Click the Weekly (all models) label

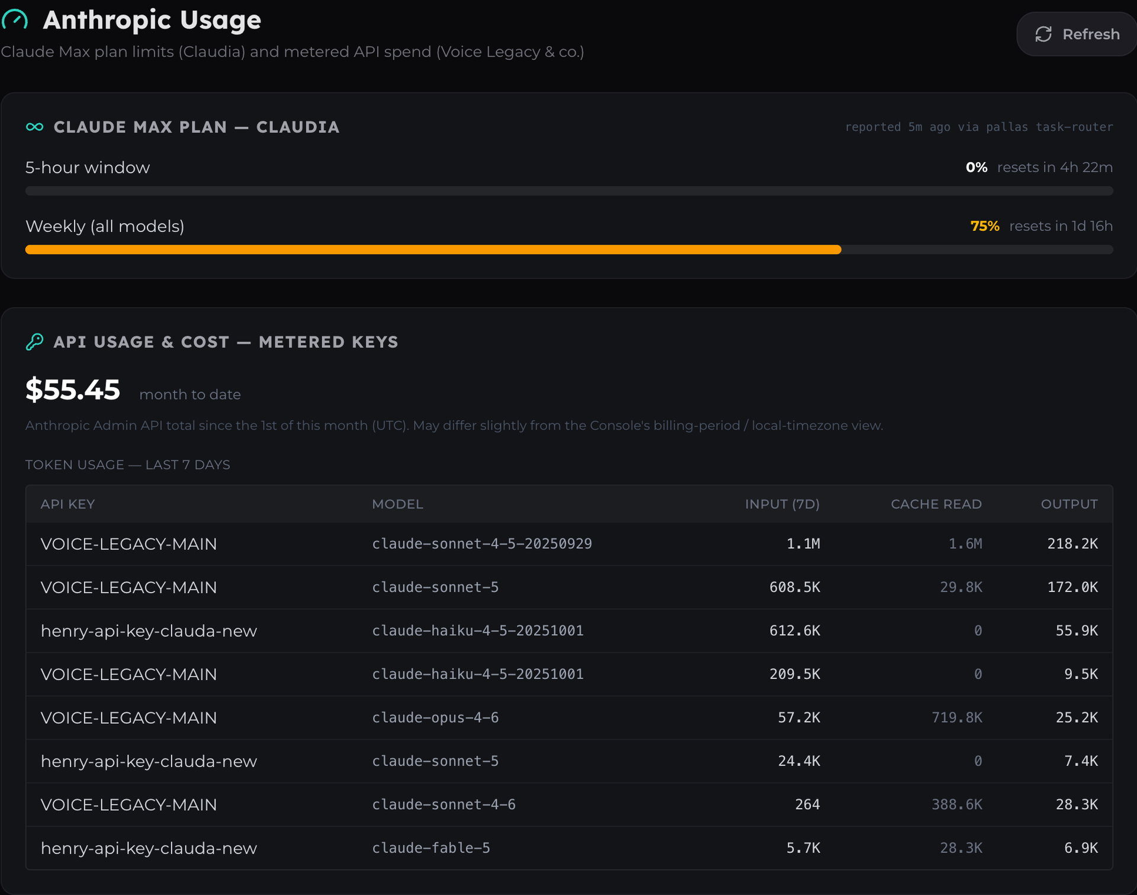[105, 227]
